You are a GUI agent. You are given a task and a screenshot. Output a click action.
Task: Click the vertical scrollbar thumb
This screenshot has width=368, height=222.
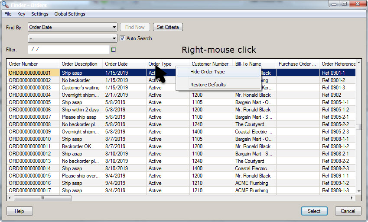tap(358, 127)
